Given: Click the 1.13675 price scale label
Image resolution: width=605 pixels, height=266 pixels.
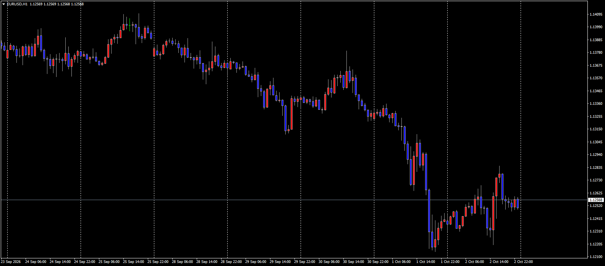Looking at the screenshot, I should 596,66.
